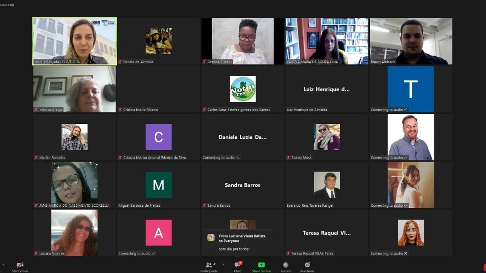Select the pink A avatar tile
The height and width of the screenshot is (273, 486).
(x=158, y=233)
